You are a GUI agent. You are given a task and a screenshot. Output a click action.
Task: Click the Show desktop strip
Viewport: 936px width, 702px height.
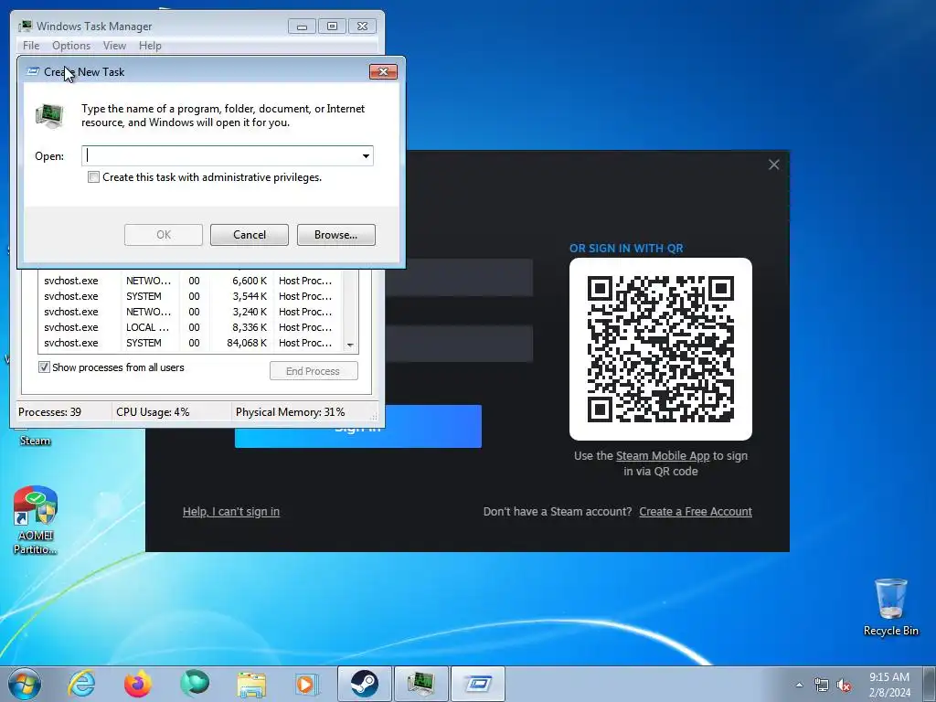click(x=930, y=684)
